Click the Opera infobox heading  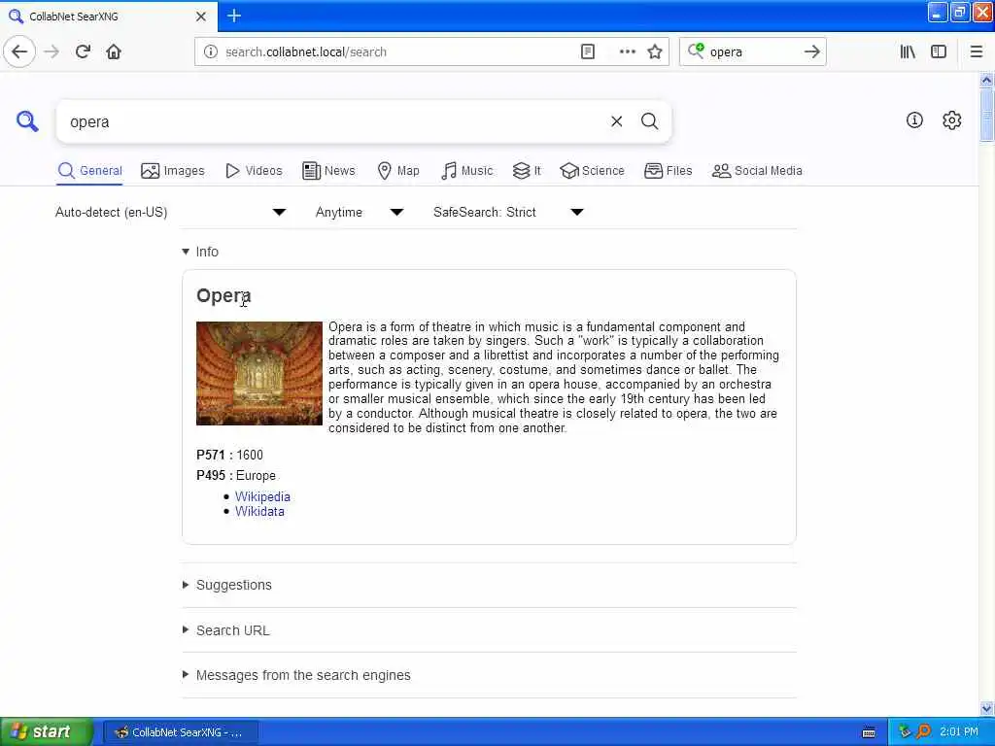223,295
